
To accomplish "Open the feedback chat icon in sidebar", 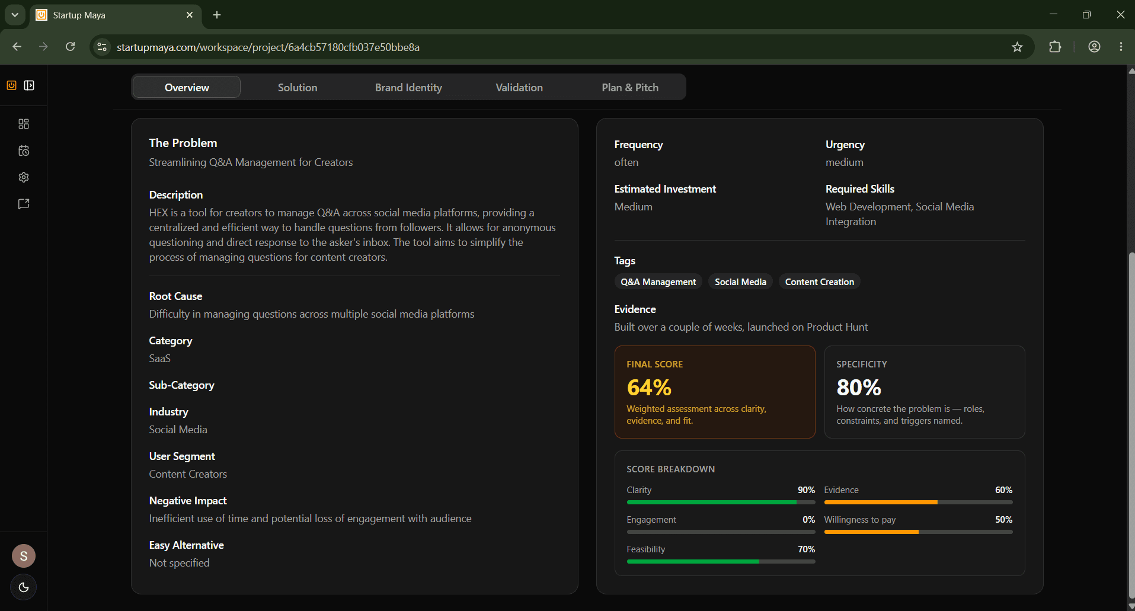I will pyautogui.click(x=24, y=204).
